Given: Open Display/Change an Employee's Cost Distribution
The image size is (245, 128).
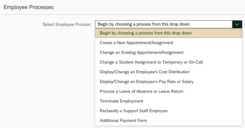Looking at the screenshot, I should click(x=144, y=72).
